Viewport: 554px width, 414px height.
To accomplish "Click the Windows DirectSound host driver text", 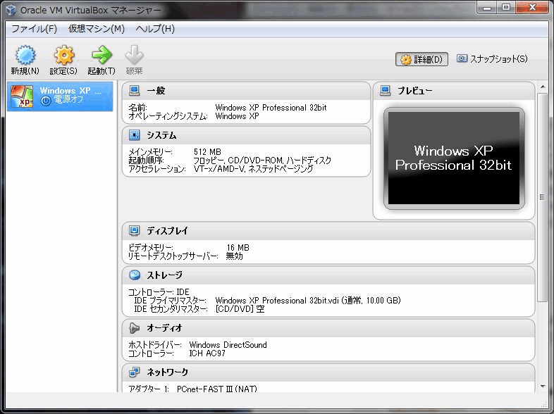I will [x=228, y=344].
